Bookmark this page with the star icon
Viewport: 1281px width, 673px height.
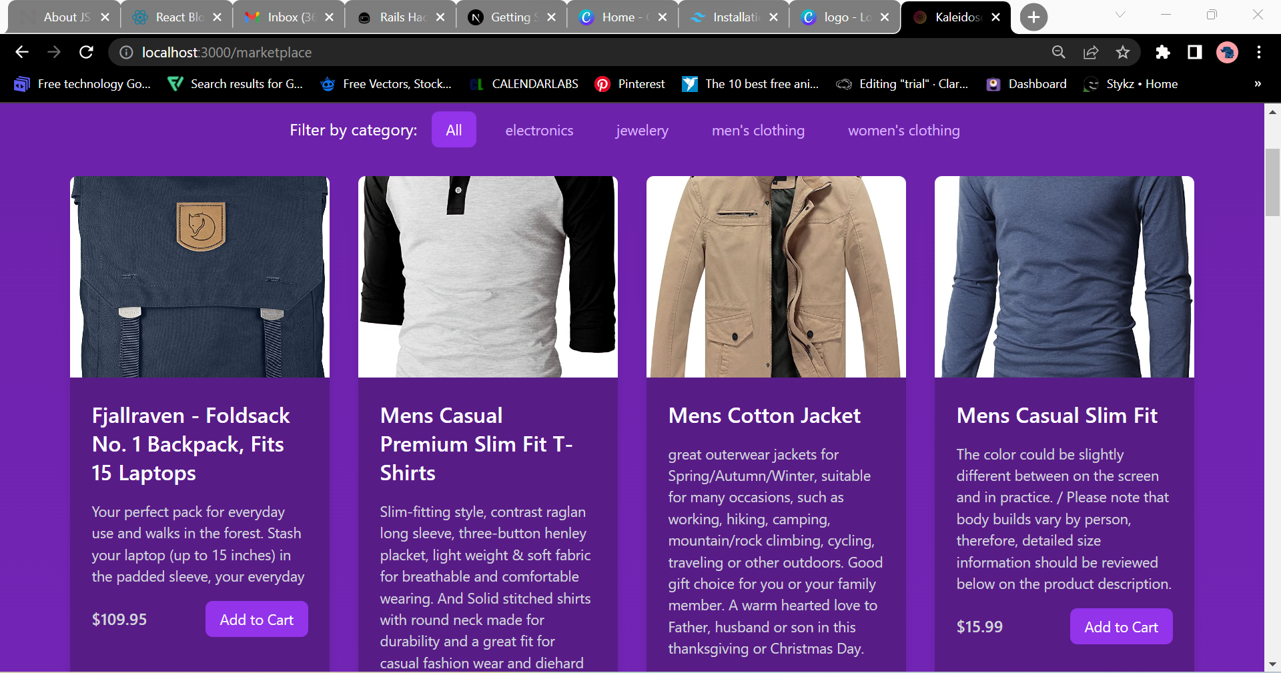(x=1123, y=52)
